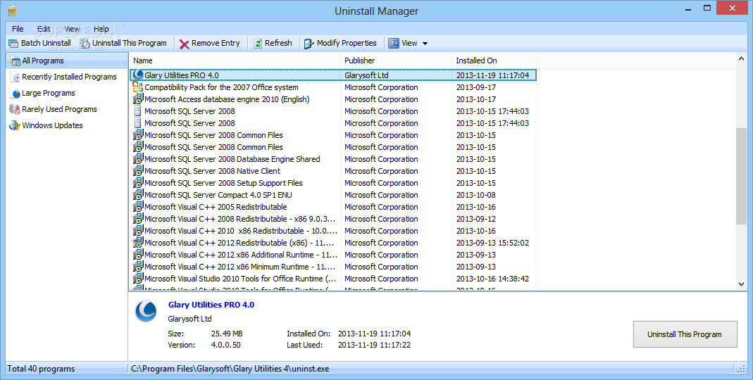Screen dimensions: 753x380
Task: Click the Windows Updates globe icon
Action: pos(15,125)
